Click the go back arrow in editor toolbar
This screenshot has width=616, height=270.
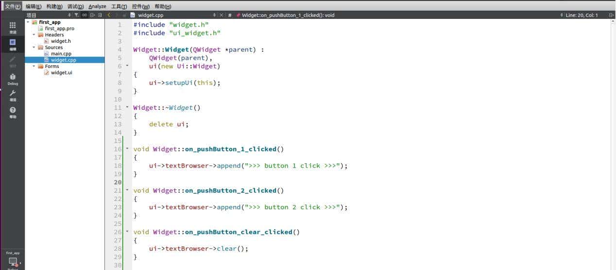point(109,15)
